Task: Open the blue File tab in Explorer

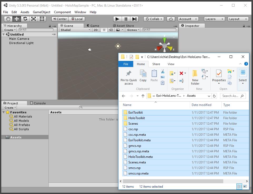Action: coord(126,64)
